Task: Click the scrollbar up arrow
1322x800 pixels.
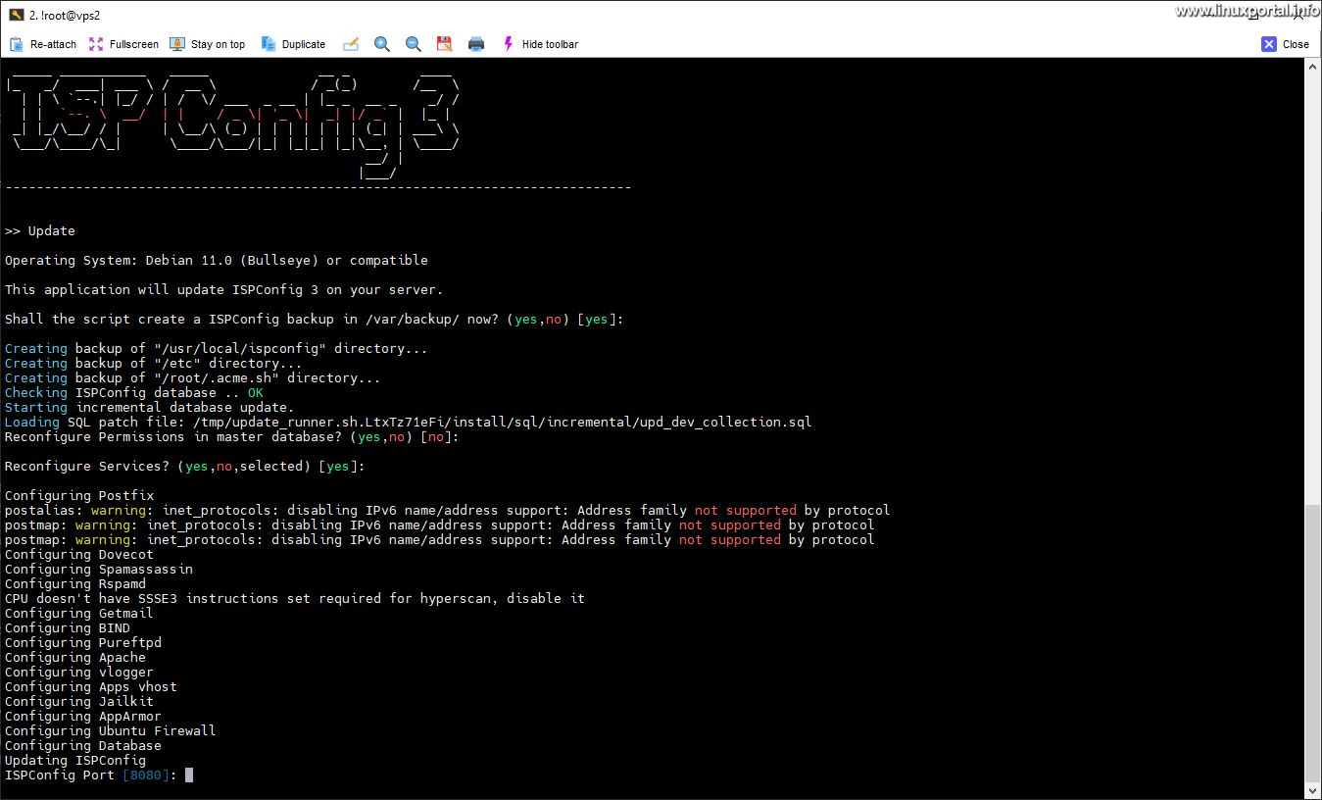Action: (1312, 67)
